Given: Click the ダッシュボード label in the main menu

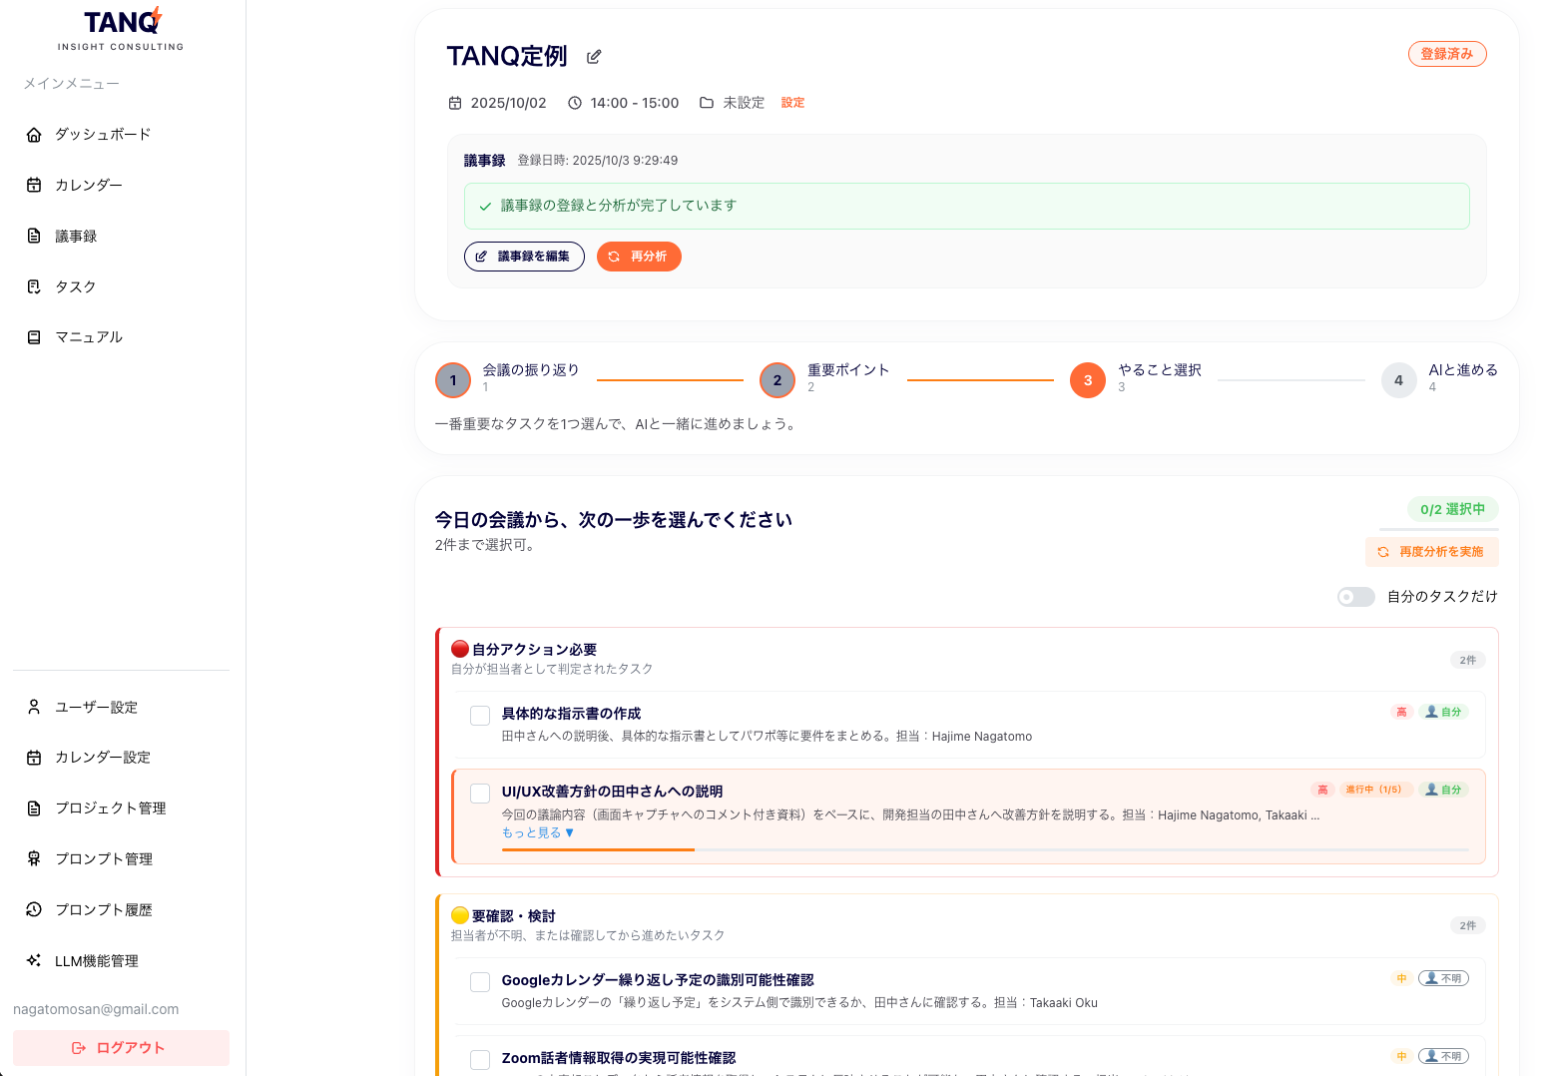Looking at the screenshot, I should (103, 135).
